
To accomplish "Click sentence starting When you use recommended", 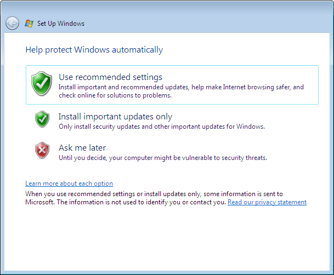I will 154,194.
